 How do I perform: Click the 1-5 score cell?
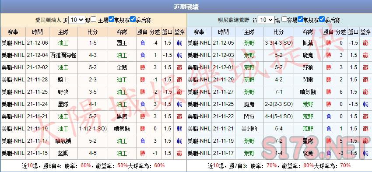point(93,43)
